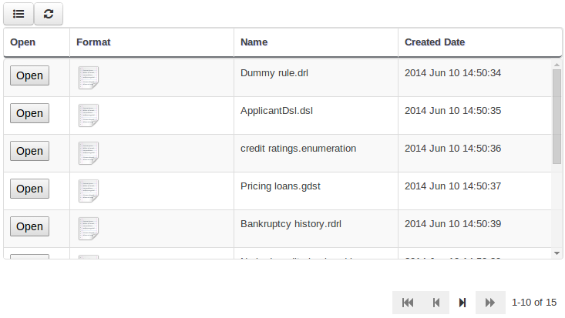Go to the first page
565x318 pixels.
pyautogui.click(x=408, y=303)
